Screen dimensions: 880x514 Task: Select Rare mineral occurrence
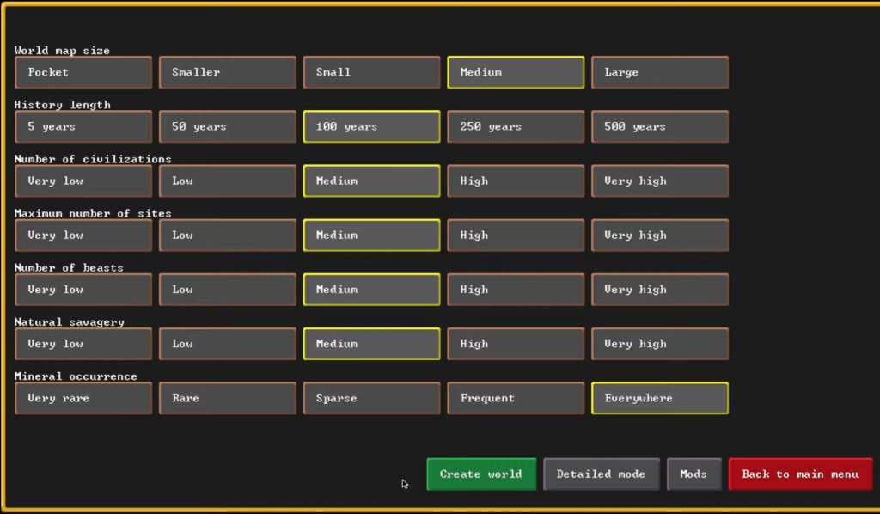point(227,399)
